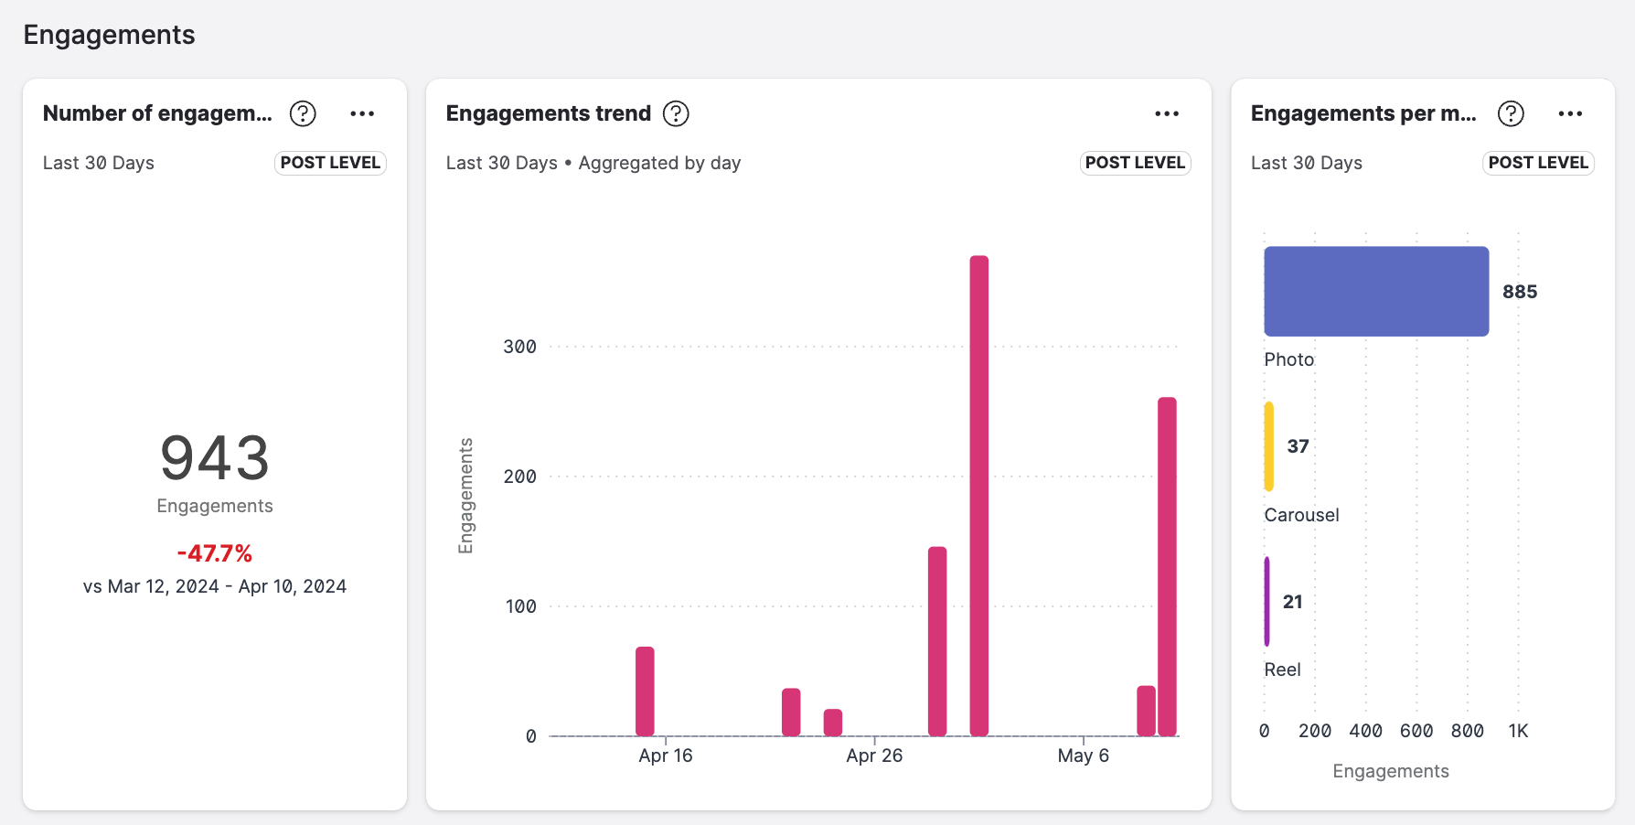The height and width of the screenshot is (825, 1635).
Task: Toggle the POST LEVEL badge on the engagements card
Action: click(x=330, y=162)
